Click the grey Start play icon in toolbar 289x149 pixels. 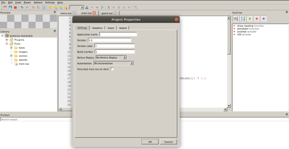[x=92, y=7]
